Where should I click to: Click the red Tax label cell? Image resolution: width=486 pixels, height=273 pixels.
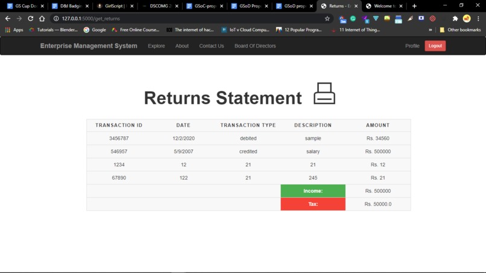point(313,204)
